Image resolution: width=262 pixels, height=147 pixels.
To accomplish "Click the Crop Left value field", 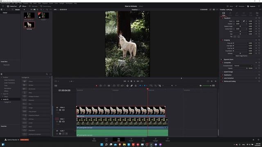I will (x=250, y=43).
